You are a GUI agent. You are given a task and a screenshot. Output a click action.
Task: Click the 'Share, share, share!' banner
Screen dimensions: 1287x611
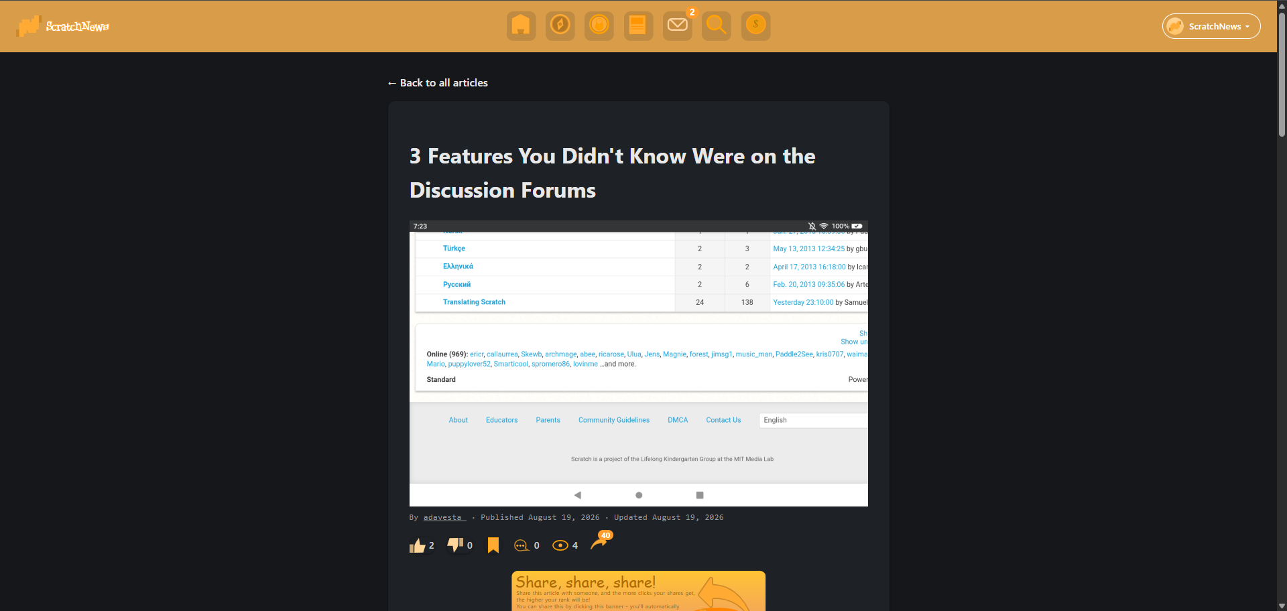tap(638, 591)
